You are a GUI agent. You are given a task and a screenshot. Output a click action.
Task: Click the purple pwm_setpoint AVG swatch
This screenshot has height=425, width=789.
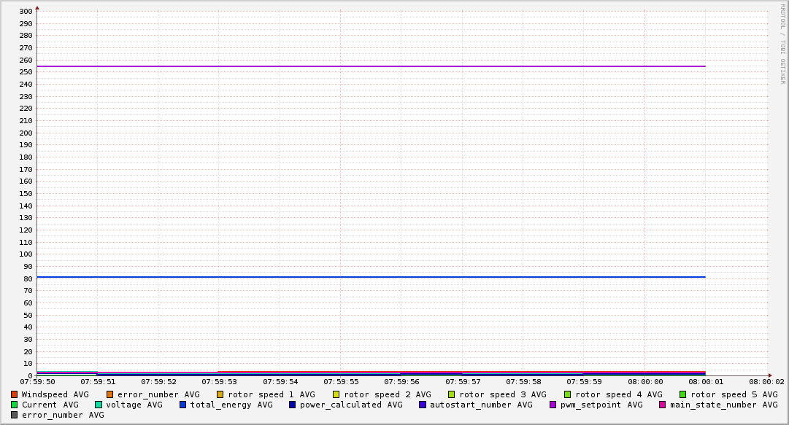[553, 405]
